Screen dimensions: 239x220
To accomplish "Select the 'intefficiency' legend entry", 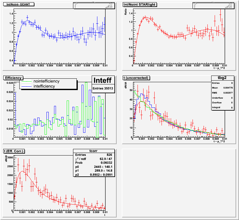I will tap(44, 86).
